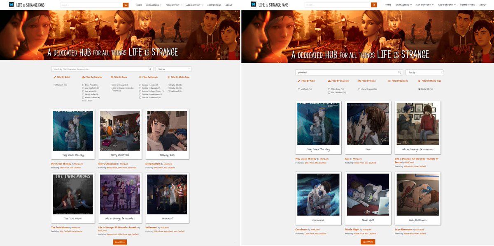The image size is (494, 246).
Task: Click 'See 7 more' characters expander
Action: pos(87,101)
